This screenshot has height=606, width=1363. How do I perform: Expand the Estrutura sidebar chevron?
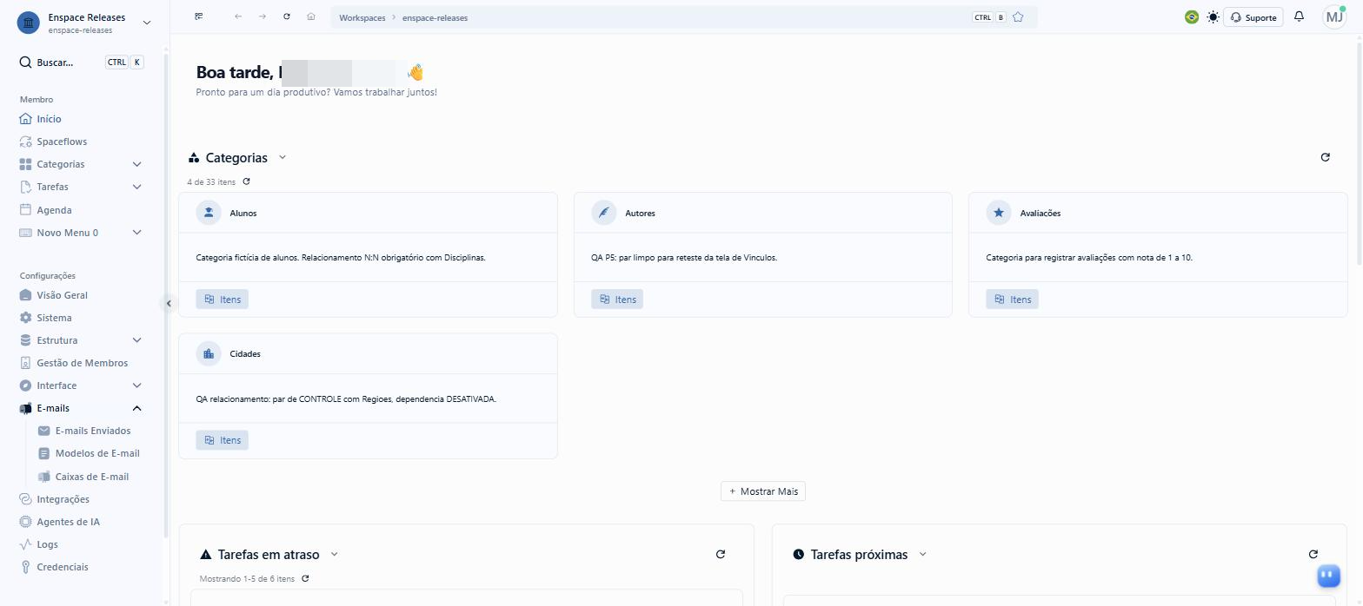pos(136,340)
